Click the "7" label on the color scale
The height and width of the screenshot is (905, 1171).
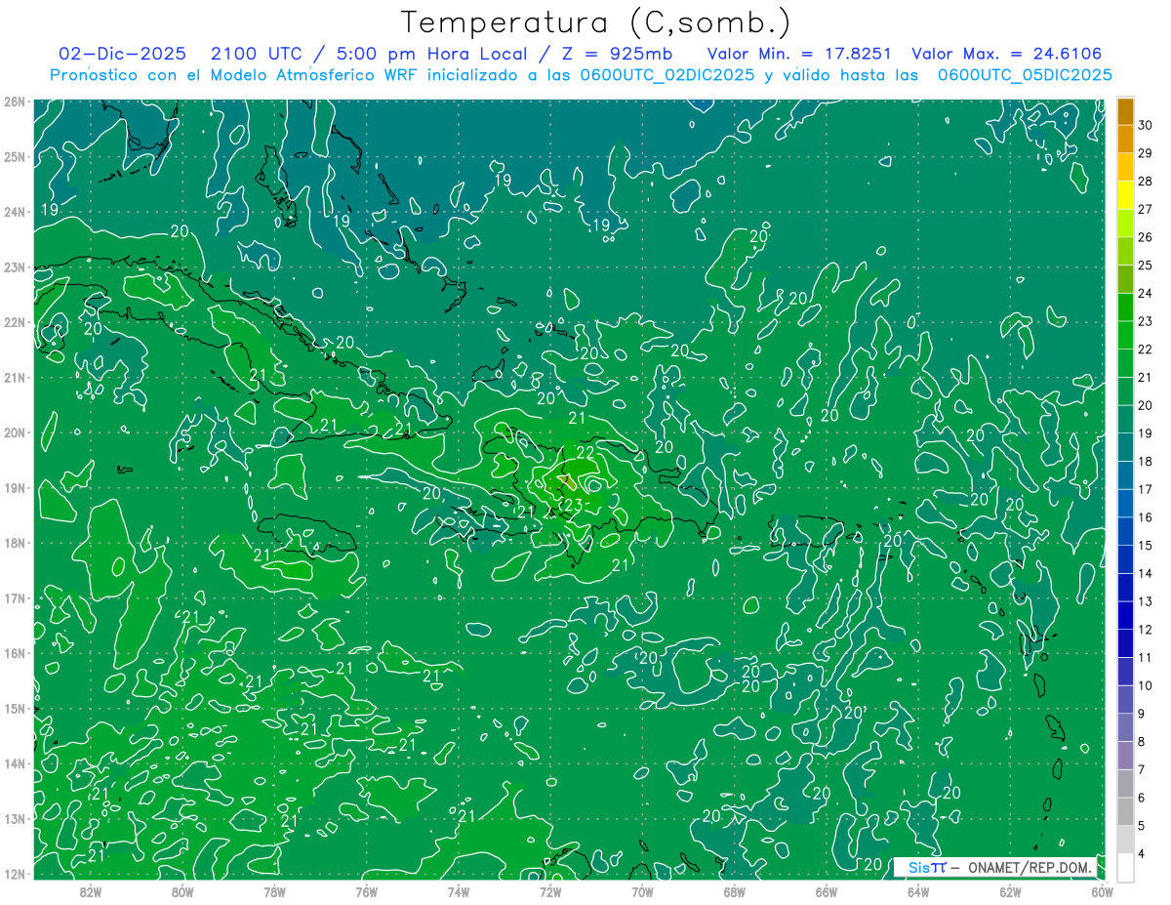pyautogui.click(x=1142, y=770)
